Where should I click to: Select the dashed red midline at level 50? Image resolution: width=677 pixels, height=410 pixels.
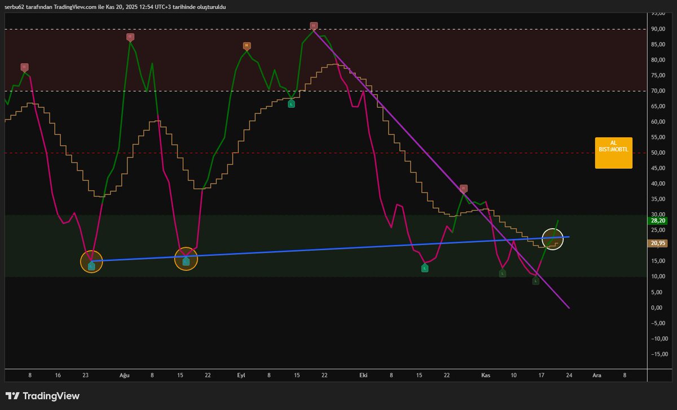coord(326,153)
